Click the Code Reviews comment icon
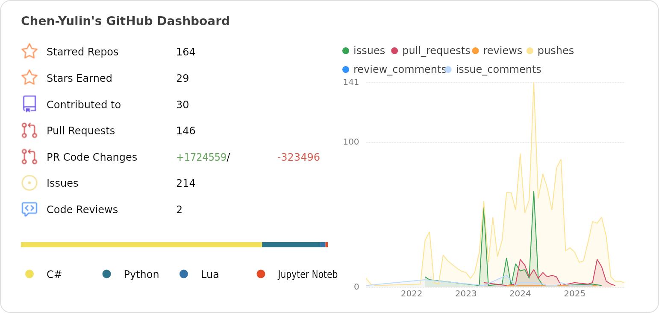Screen dimensions: 659x313 (x=29, y=209)
